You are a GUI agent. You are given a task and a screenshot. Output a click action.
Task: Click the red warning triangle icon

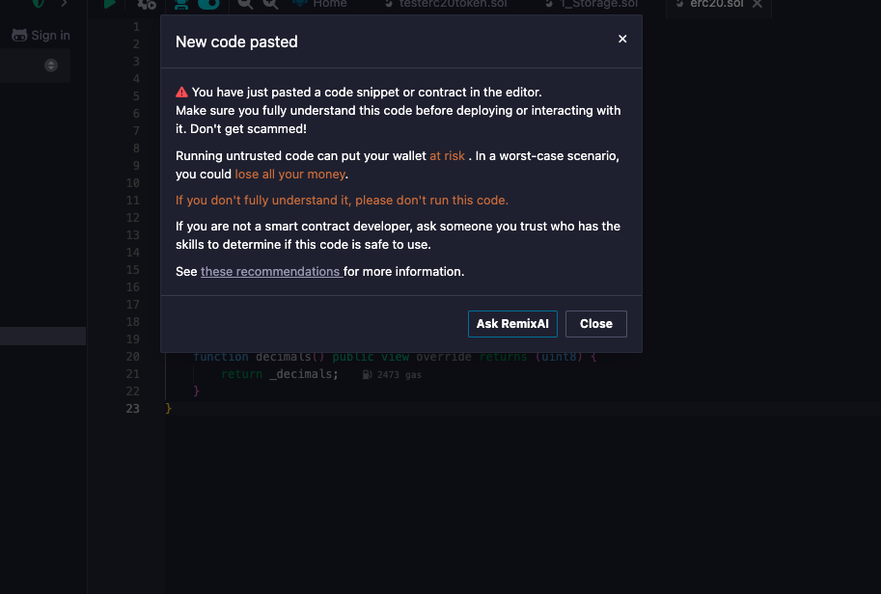click(181, 92)
